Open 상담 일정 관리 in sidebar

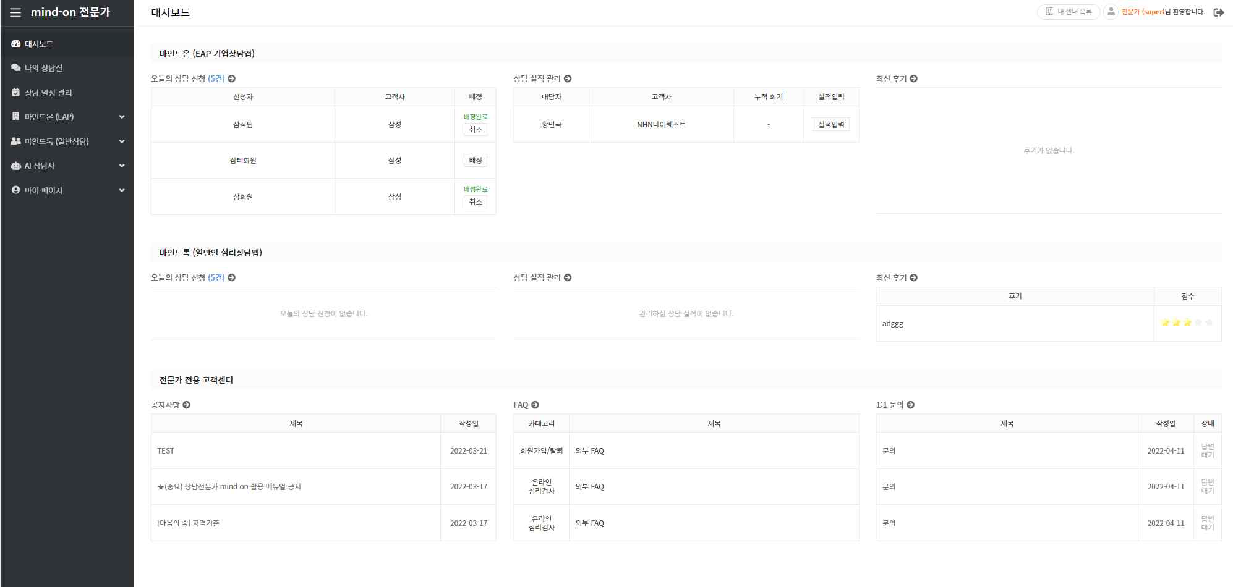67,93
